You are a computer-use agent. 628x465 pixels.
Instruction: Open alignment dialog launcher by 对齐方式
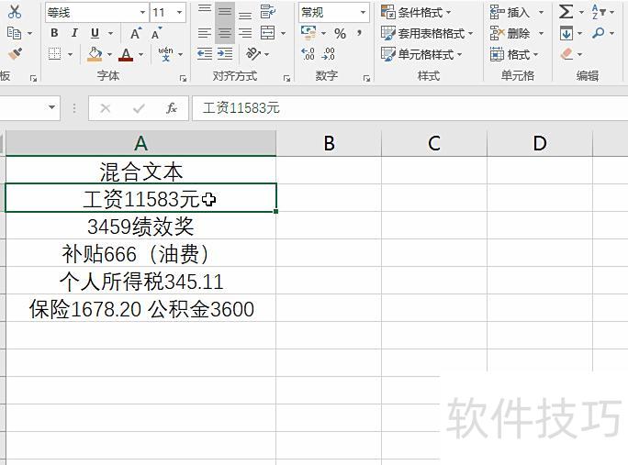286,79
